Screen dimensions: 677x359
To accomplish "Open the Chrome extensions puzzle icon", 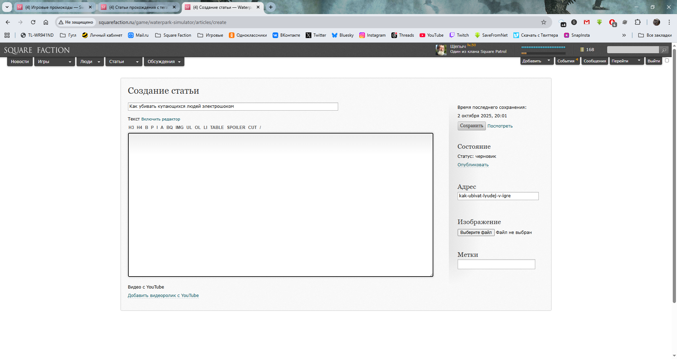I will [x=638, y=22].
